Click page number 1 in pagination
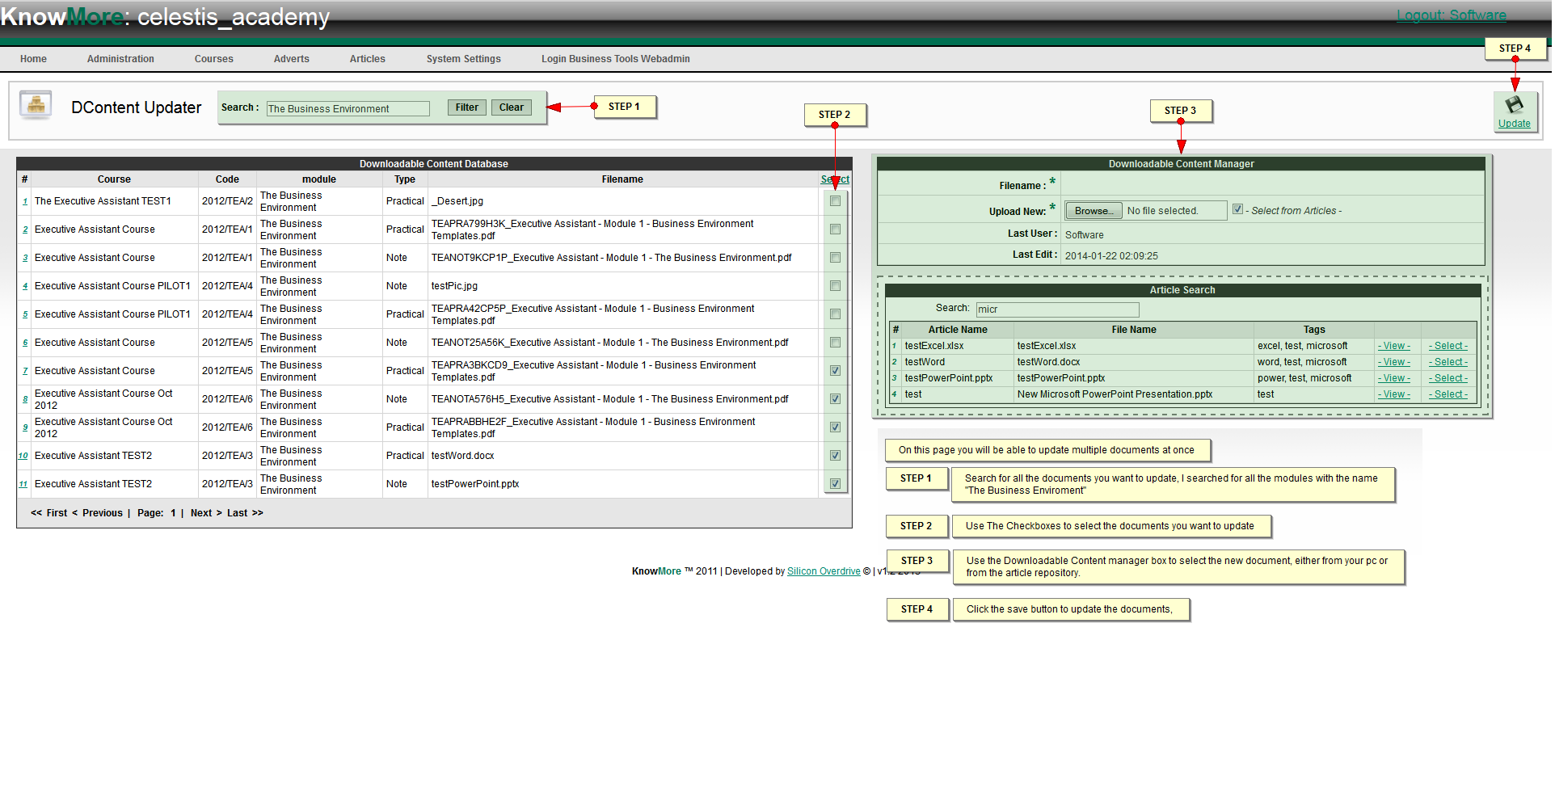The height and width of the screenshot is (800, 1555). (173, 513)
